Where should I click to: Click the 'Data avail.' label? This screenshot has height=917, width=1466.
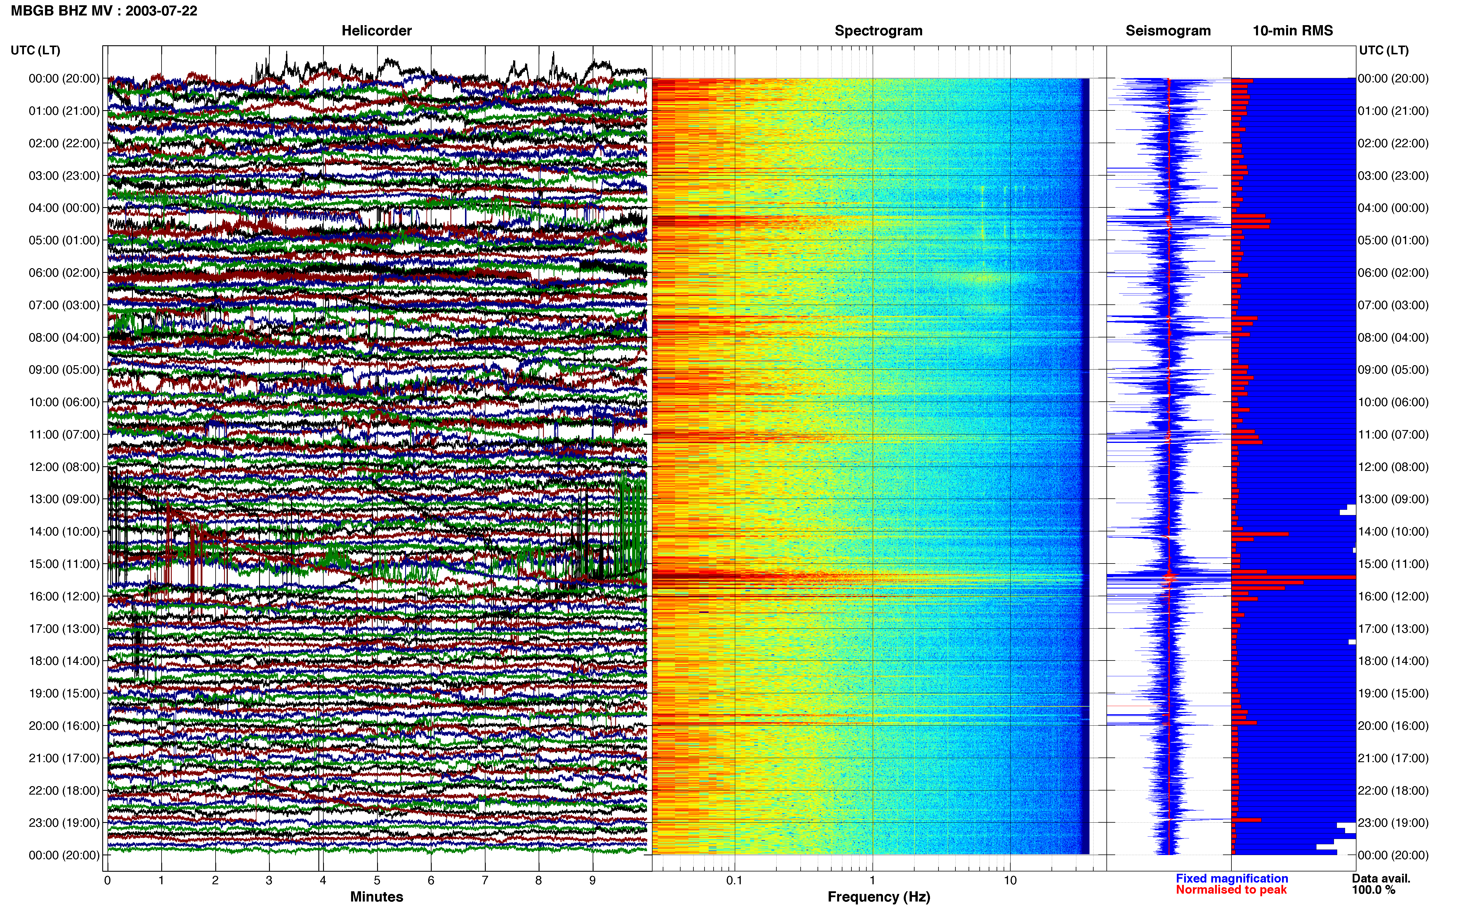[x=1381, y=878]
